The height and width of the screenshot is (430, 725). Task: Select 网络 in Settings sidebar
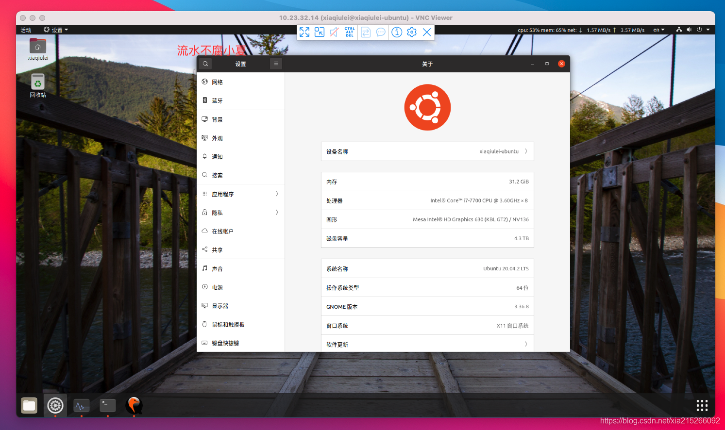coord(240,82)
